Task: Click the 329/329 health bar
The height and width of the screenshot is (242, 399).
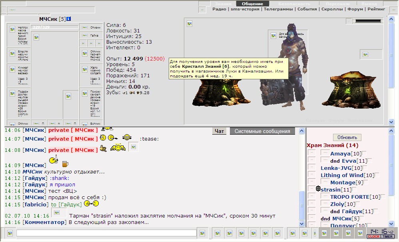Action: (55, 27)
